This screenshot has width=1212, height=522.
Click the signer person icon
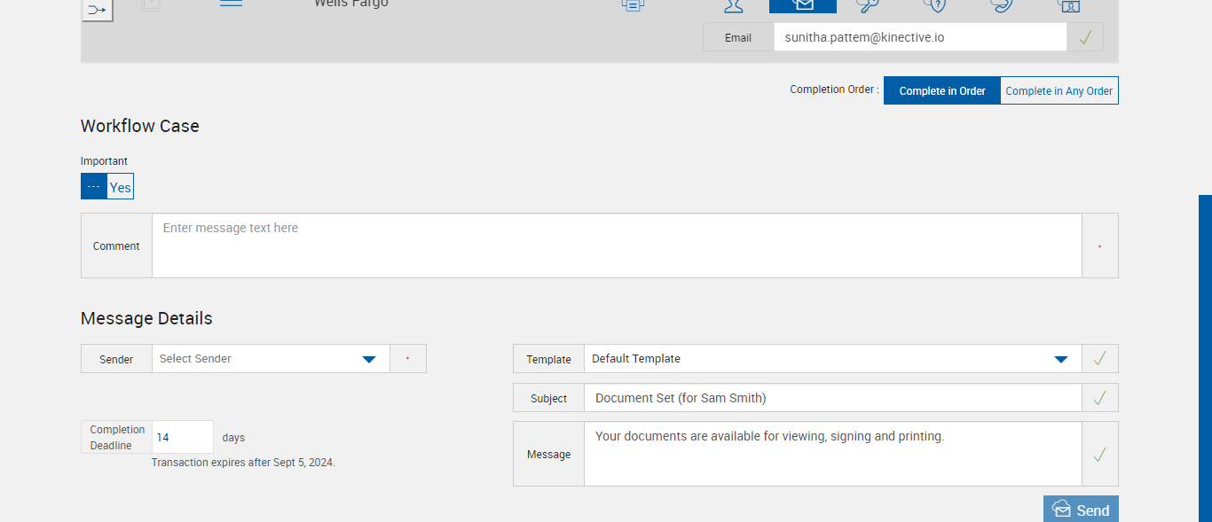[734, 5]
